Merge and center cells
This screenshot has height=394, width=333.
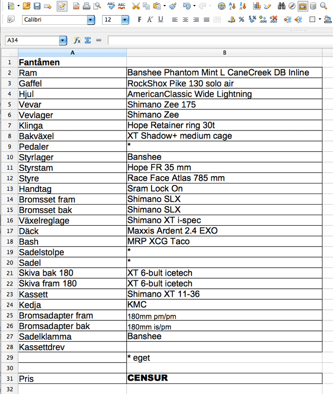[217, 20]
